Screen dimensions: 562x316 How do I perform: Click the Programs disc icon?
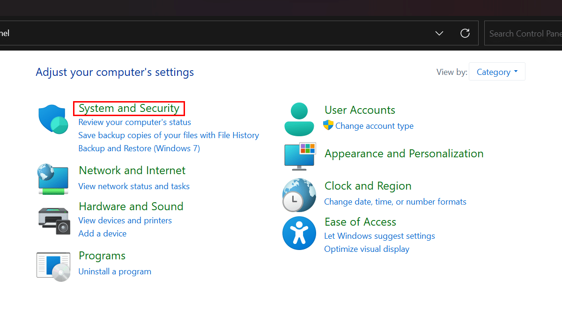(53, 266)
